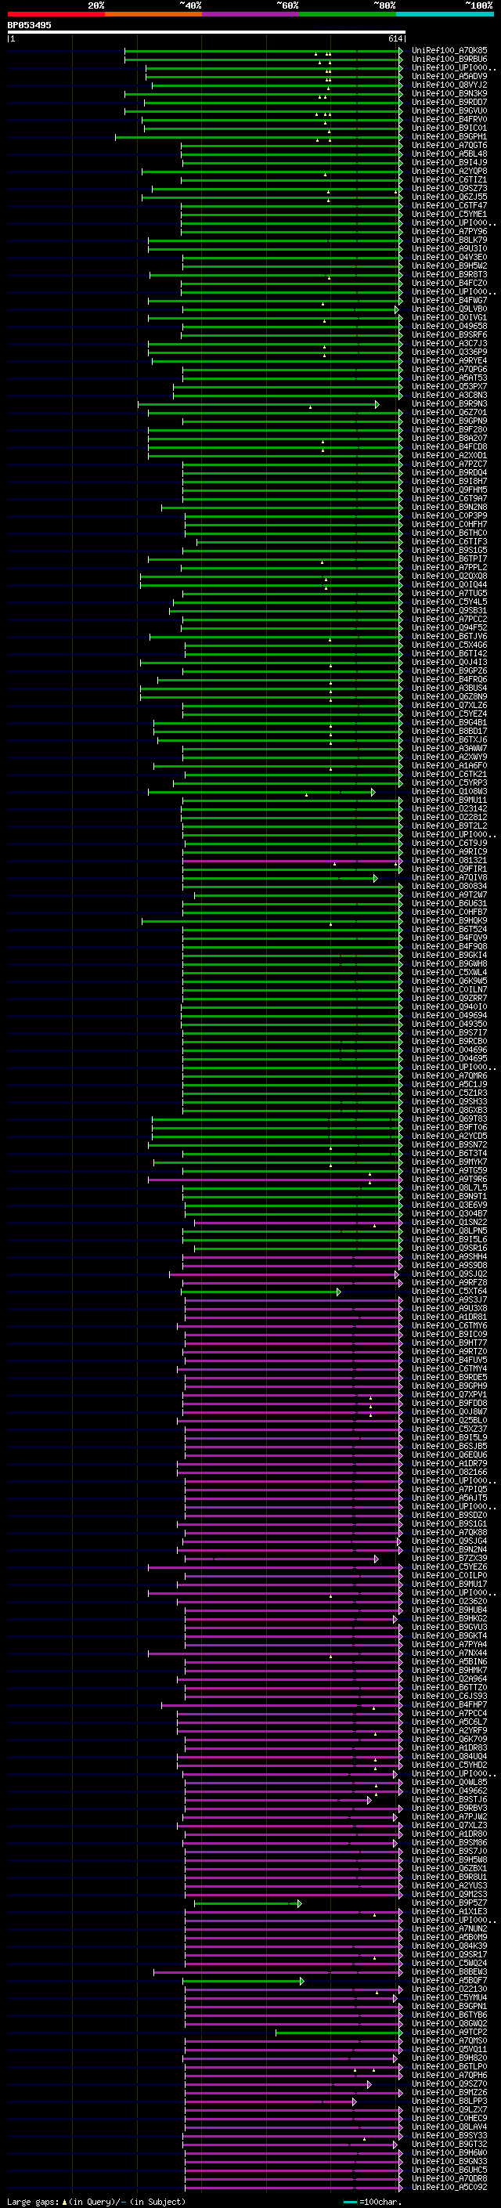The image size is (501, 2208).
Task: Select the UniRef100_B9SN72 label
Action: pyautogui.click(x=449, y=1144)
